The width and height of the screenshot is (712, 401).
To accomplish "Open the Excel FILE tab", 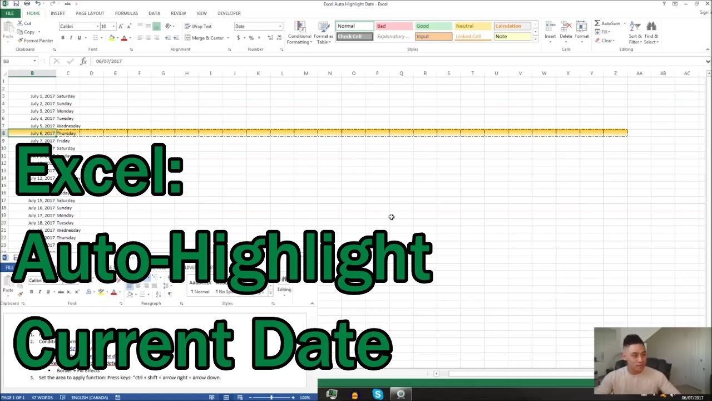I will pyautogui.click(x=9, y=13).
